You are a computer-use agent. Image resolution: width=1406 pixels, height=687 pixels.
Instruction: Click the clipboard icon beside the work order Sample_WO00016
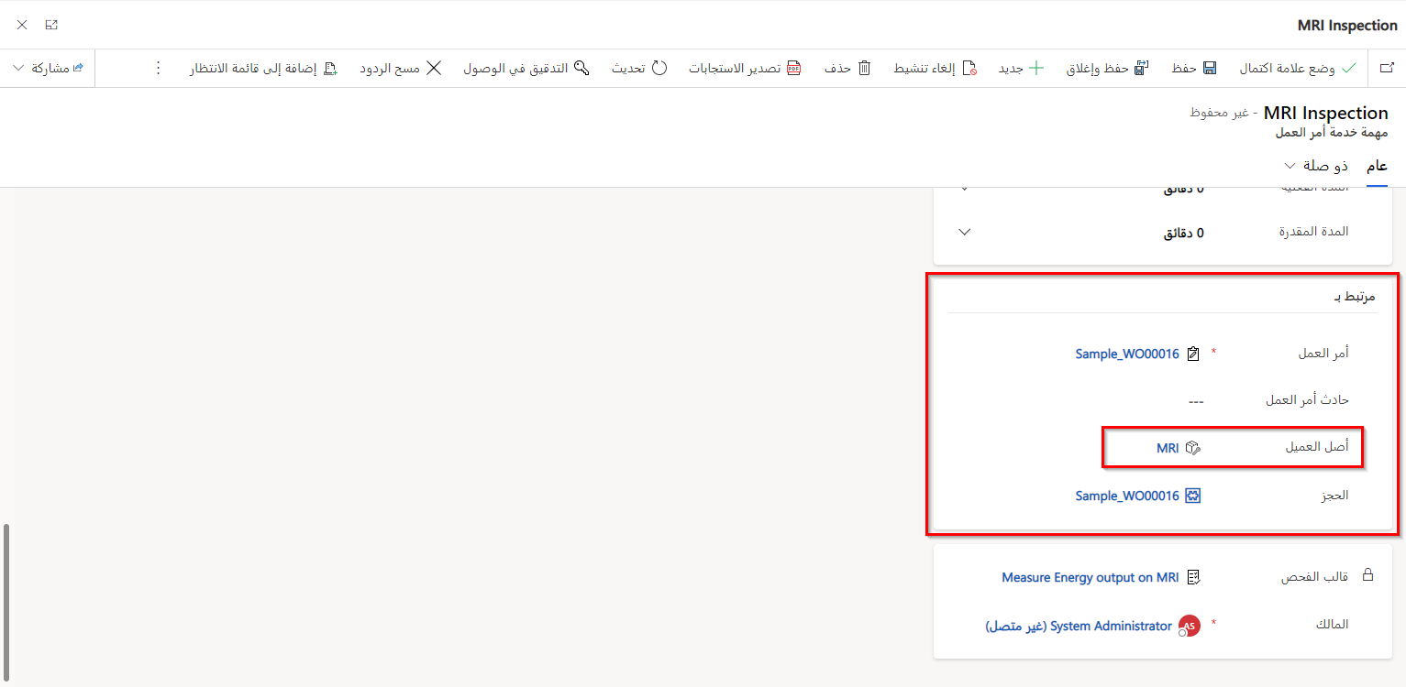1193,354
